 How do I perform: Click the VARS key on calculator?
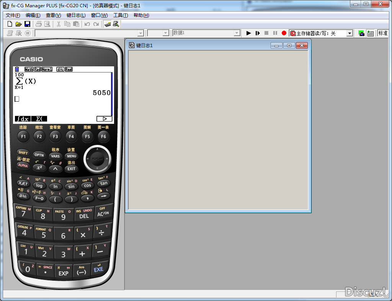(x=55, y=156)
